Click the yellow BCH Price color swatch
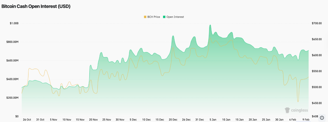Viewport: 328px width, 122px height. click(145, 17)
